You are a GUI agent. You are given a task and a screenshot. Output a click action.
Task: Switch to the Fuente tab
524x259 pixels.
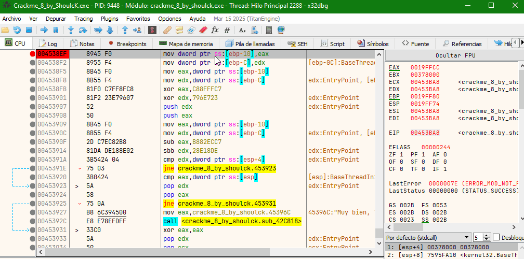416,44
